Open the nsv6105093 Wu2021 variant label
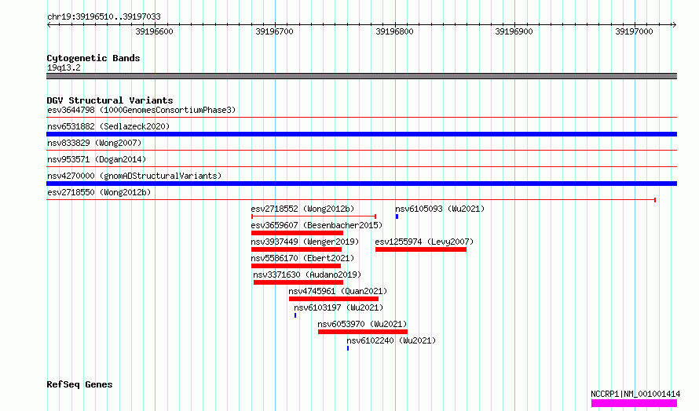The image size is (699, 411). point(440,209)
